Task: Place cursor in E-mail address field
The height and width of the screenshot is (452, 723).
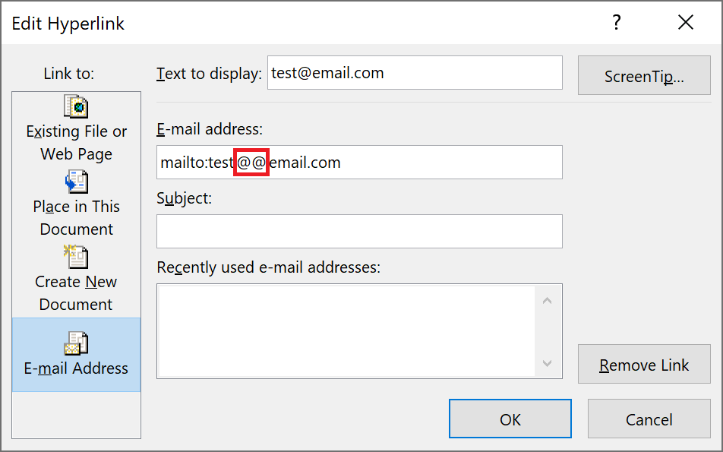Action: pos(360,163)
